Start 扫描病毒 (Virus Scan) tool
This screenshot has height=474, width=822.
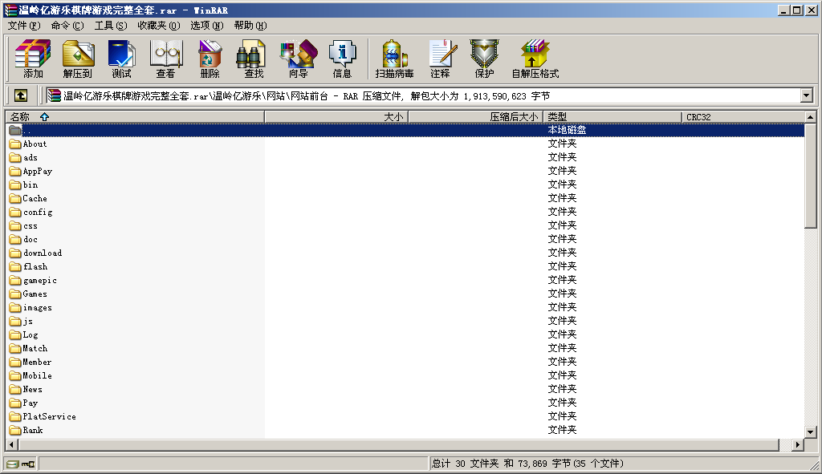point(394,59)
